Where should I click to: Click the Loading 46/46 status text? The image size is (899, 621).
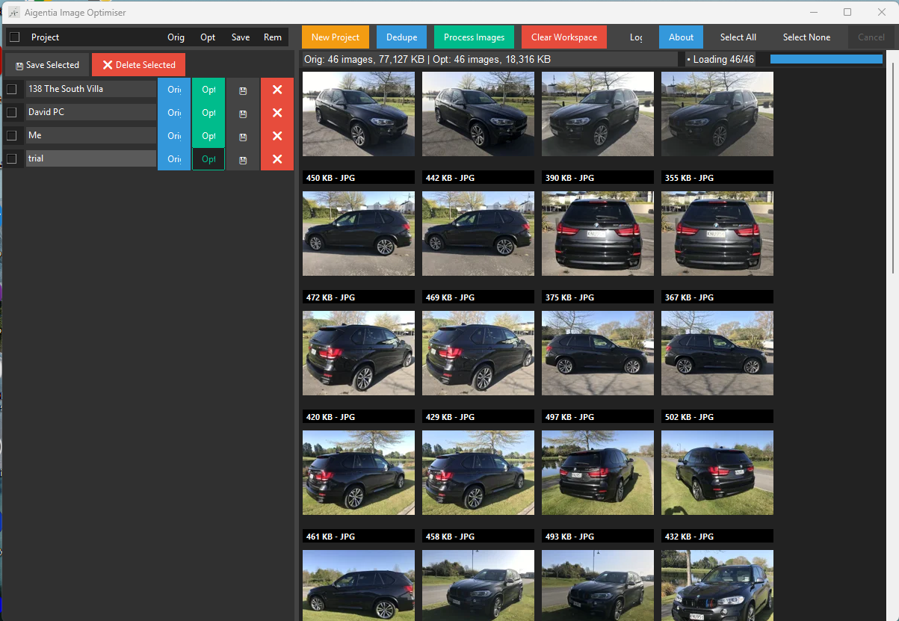point(720,59)
